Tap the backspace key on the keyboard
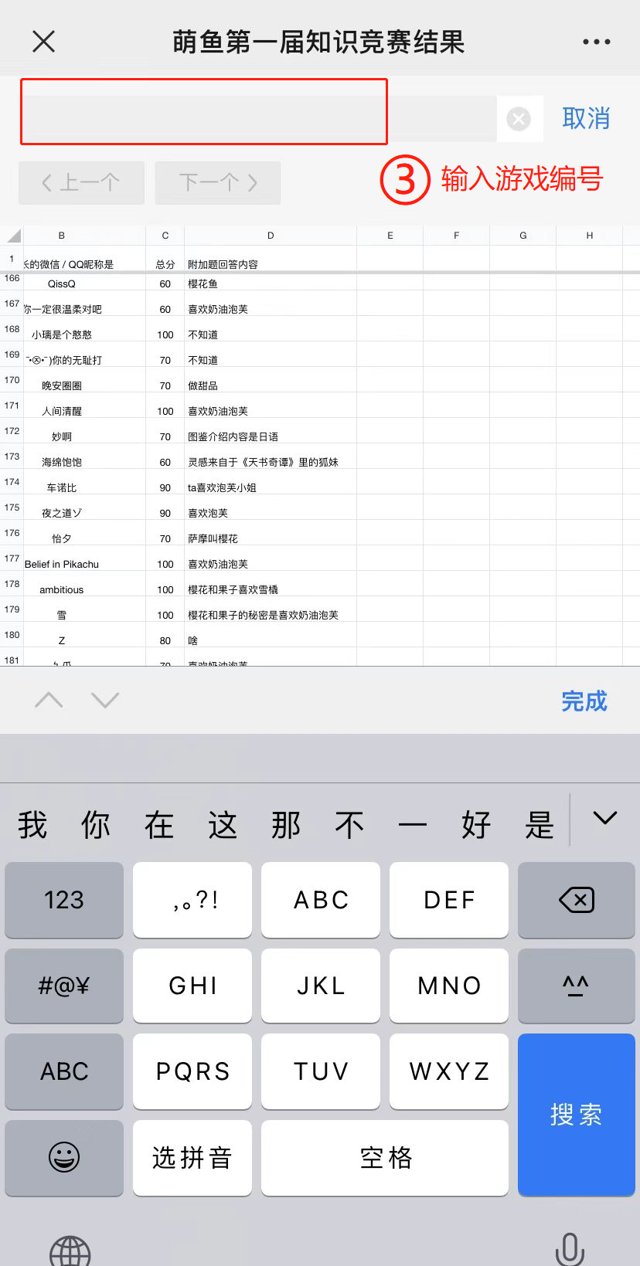 [576, 900]
